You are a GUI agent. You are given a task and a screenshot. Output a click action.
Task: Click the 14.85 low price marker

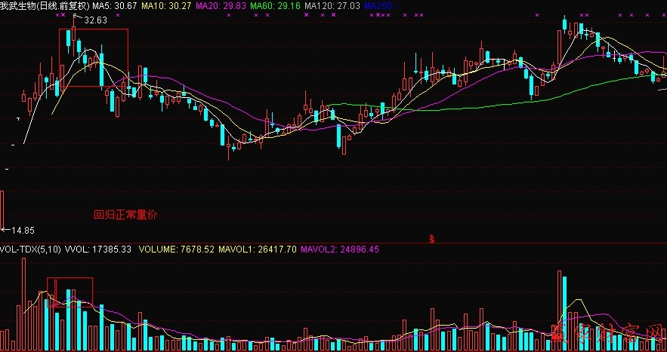coord(22,230)
